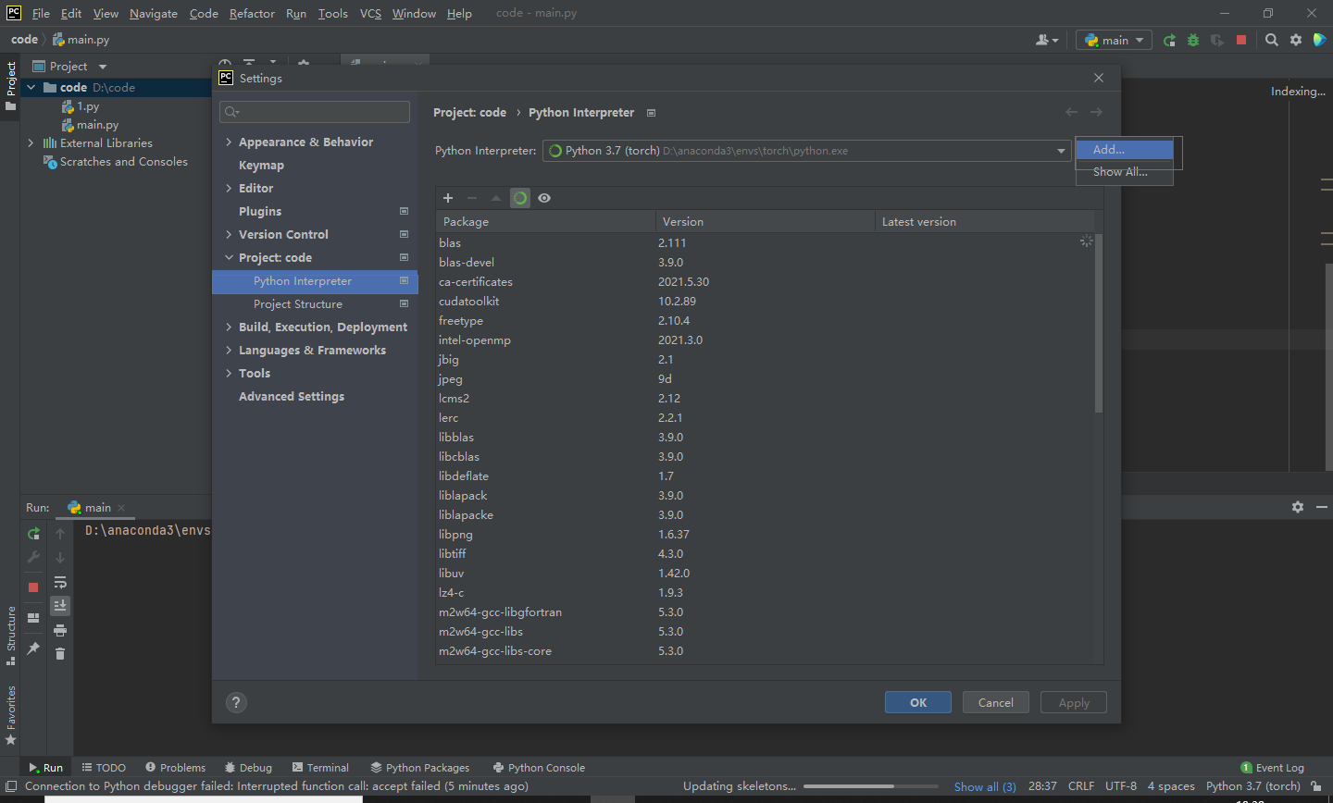This screenshot has width=1333, height=803.
Task: Click the package list scrollbar
Action: tap(1099, 323)
